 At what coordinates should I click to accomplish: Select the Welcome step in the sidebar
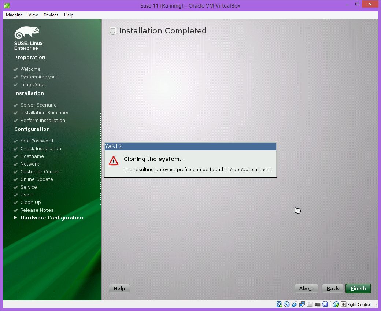pos(30,69)
